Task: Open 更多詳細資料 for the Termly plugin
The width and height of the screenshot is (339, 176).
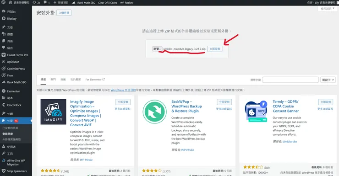Action: coord(325,109)
